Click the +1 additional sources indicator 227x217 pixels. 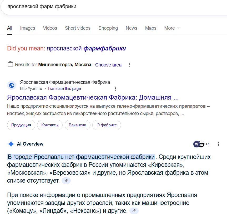coord(208,144)
